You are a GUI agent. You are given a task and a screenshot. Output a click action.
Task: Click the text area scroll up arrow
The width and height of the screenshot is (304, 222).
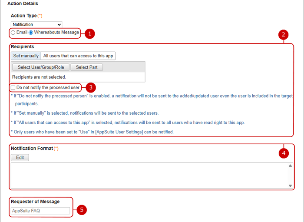pyautogui.click(x=290, y=166)
